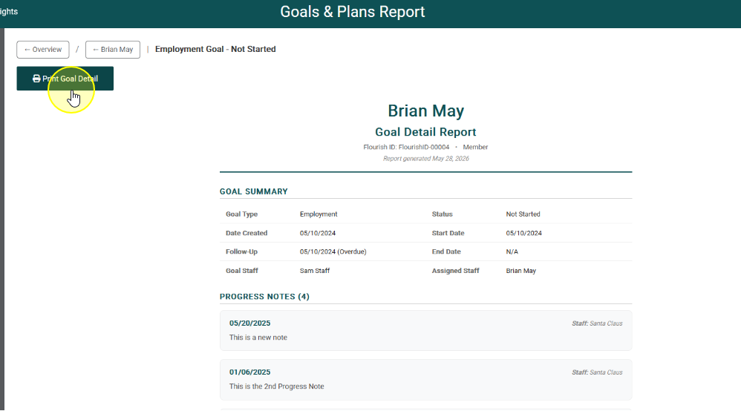This screenshot has width=741, height=411.
Task: Go back to Overview
Action: pyautogui.click(x=42, y=50)
